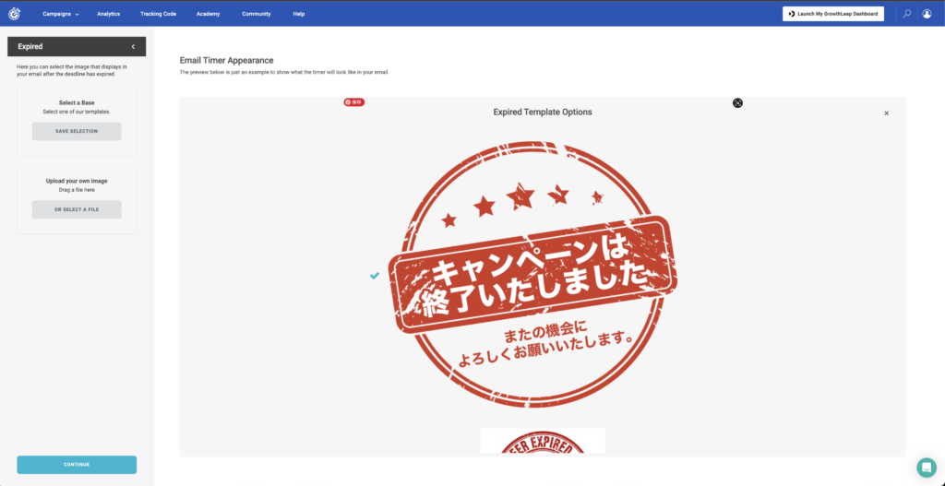945x486 pixels.
Task: Go to Tracking Code page
Action: pyautogui.click(x=158, y=14)
